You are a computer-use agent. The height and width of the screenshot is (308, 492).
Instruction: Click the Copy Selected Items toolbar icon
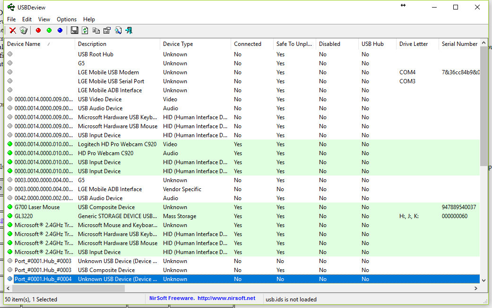pos(96,30)
